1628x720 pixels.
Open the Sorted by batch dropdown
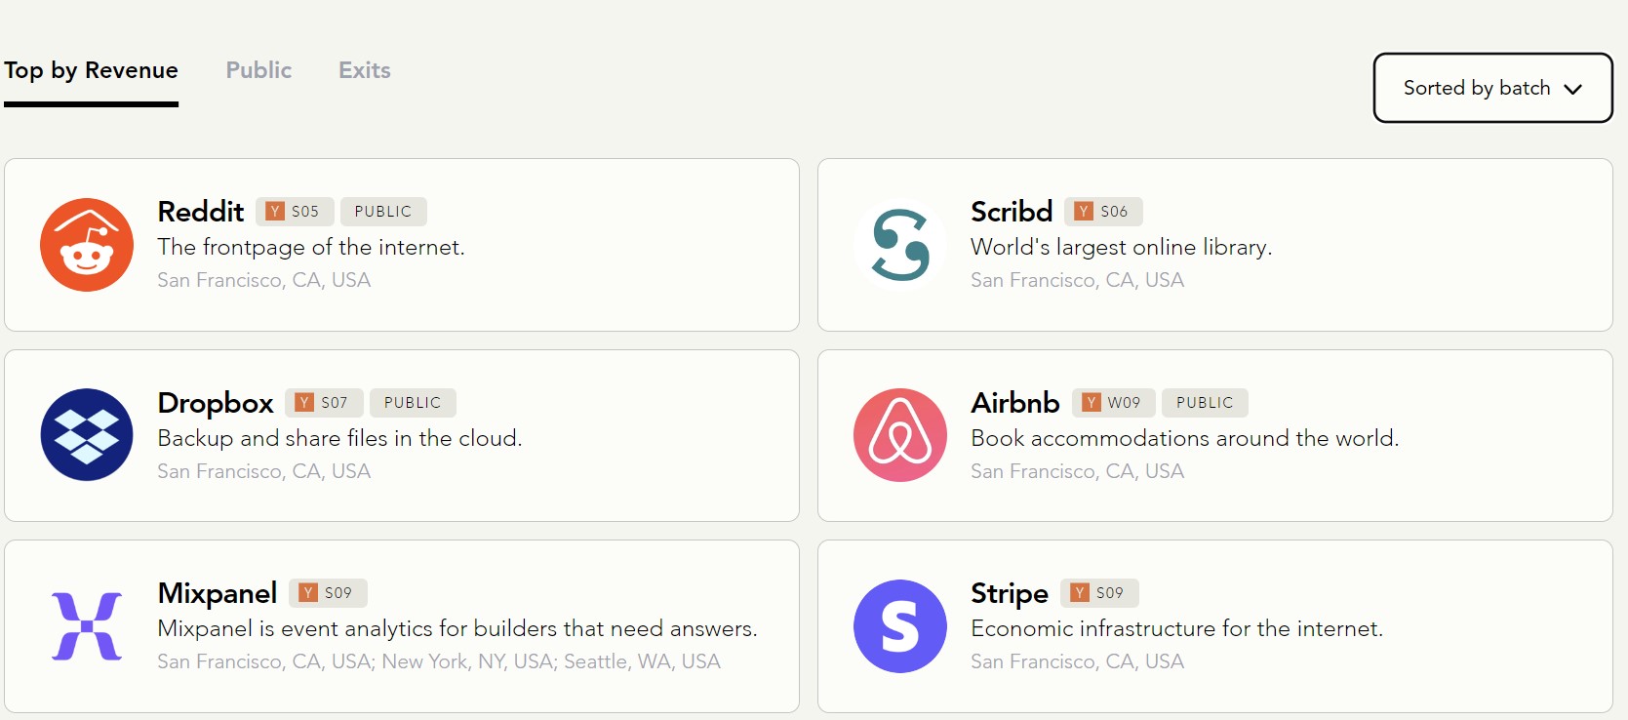pos(1492,88)
